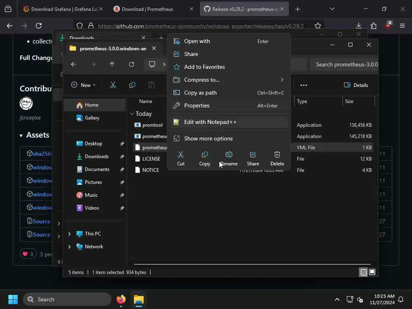
Task: Select Copy as path
Action: [229, 93]
